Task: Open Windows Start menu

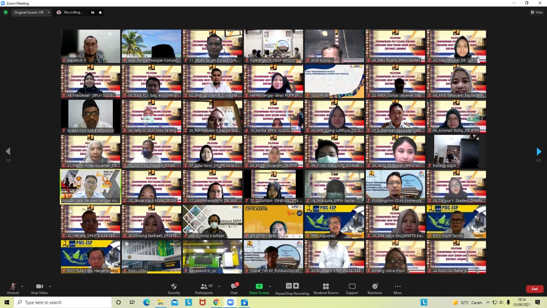Action: (x=7, y=302)
